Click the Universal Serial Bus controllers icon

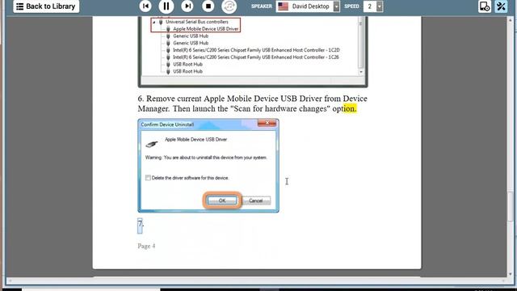(x=161, y=22)
